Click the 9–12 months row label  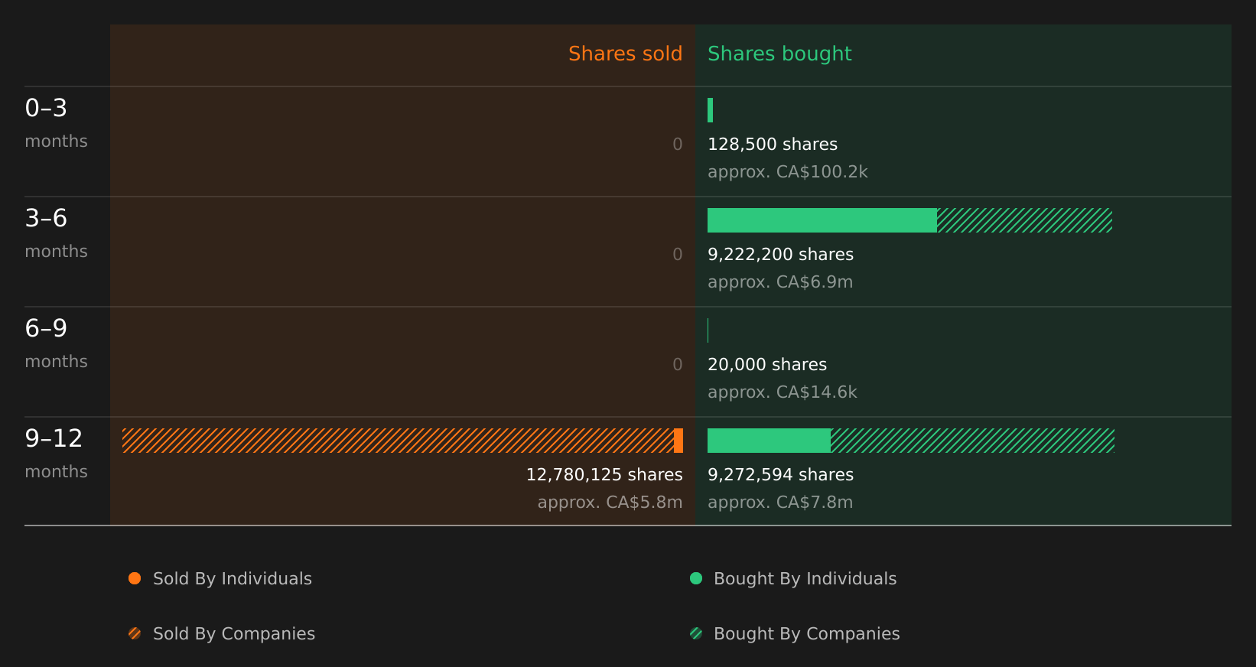click(x=56, y=454)
